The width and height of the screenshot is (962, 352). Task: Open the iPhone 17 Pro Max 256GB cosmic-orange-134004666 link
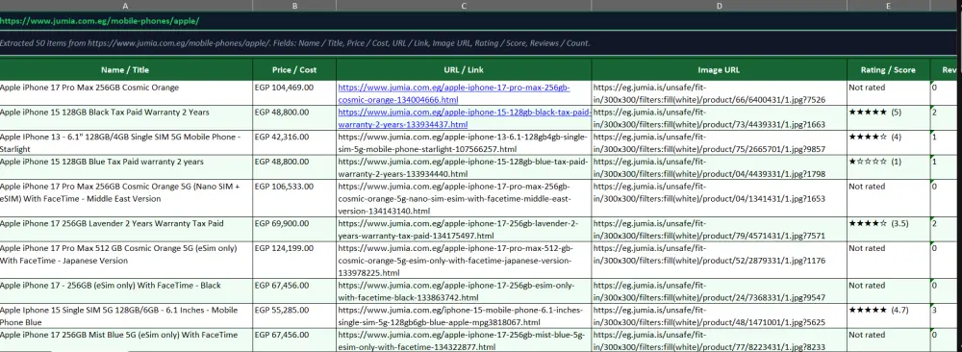pos(454,93)
